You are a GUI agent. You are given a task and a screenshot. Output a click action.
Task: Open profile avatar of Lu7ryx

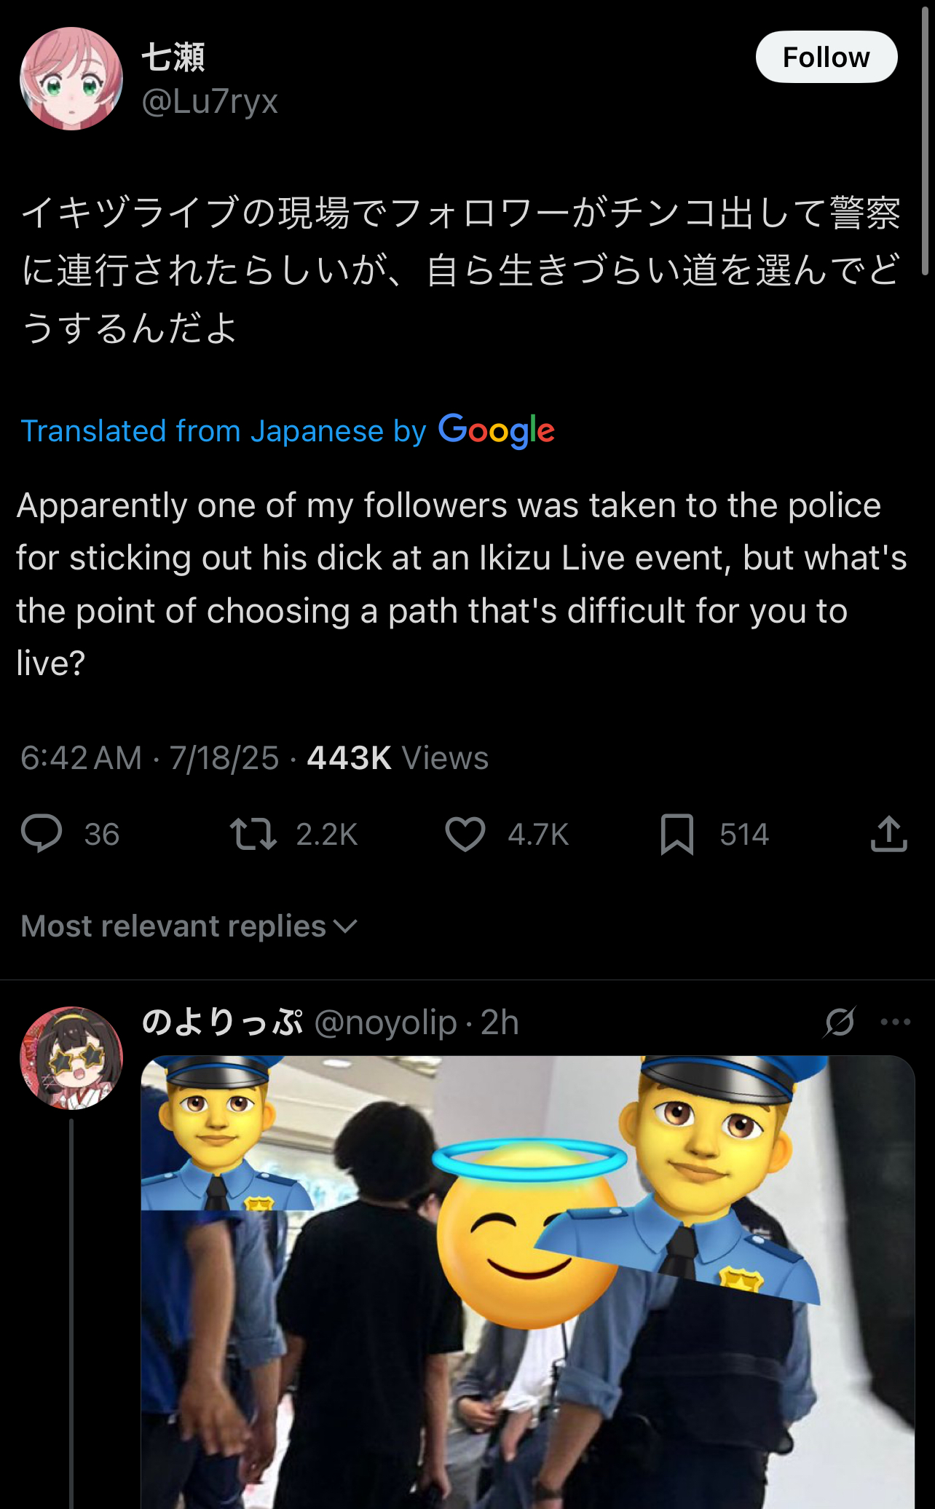[71, 79]
